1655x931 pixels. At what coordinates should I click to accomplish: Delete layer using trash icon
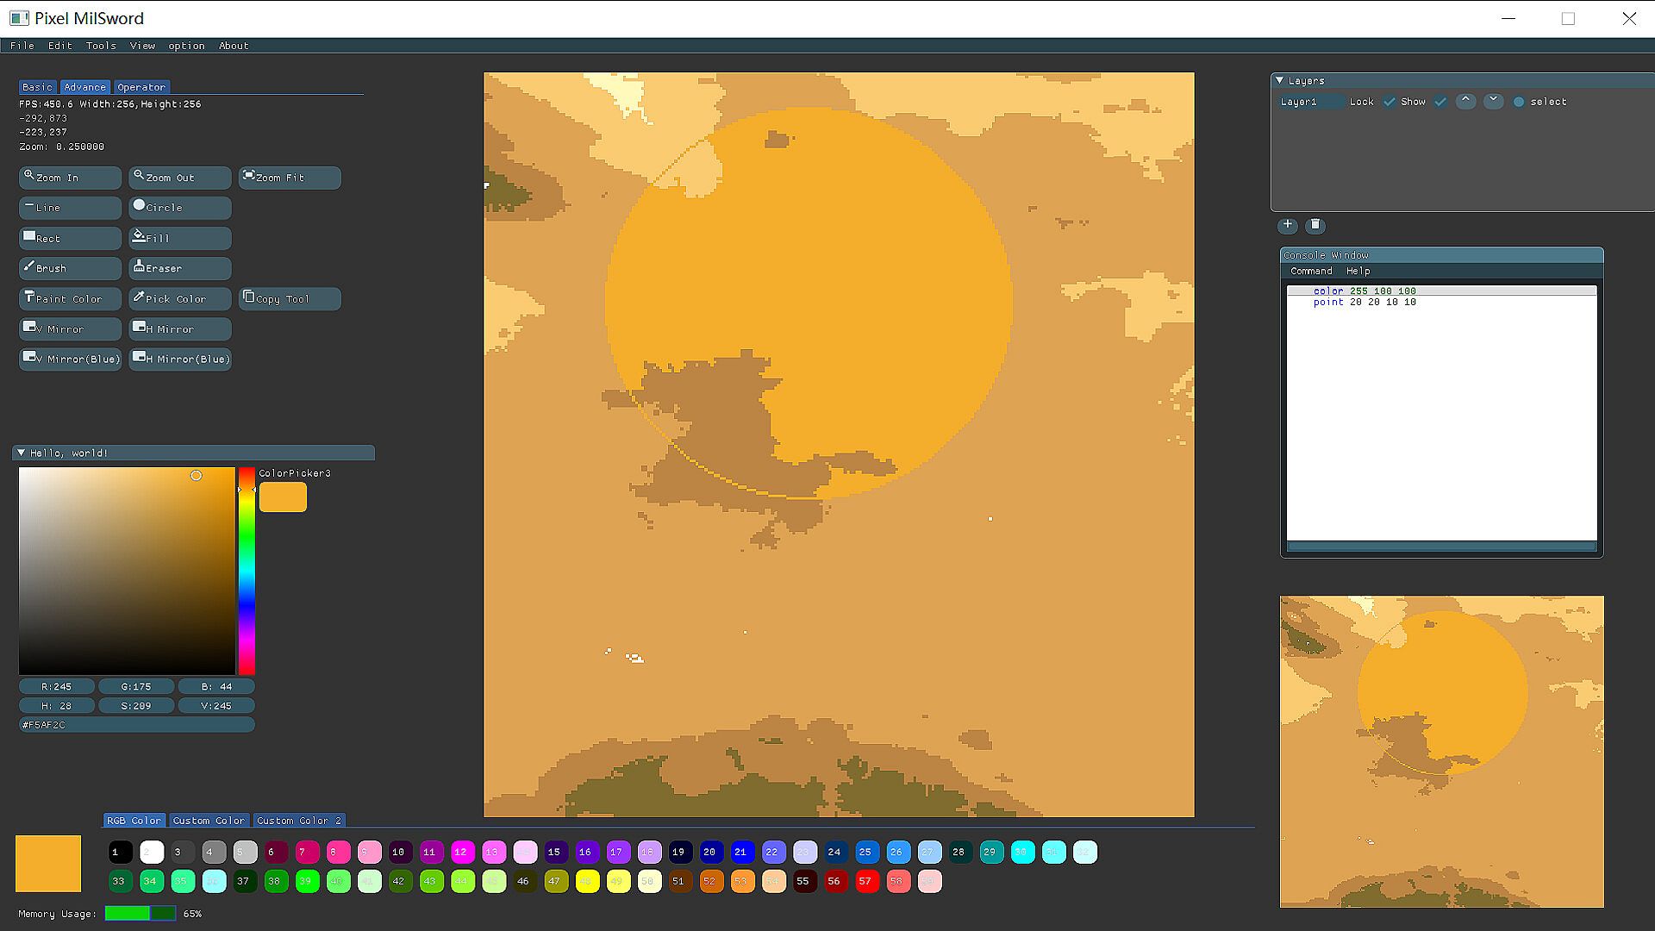click(x=1315, y=225)
